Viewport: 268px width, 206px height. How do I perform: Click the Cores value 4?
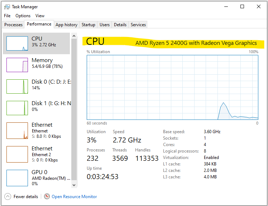pyautogui.click(x=205, y=145)
